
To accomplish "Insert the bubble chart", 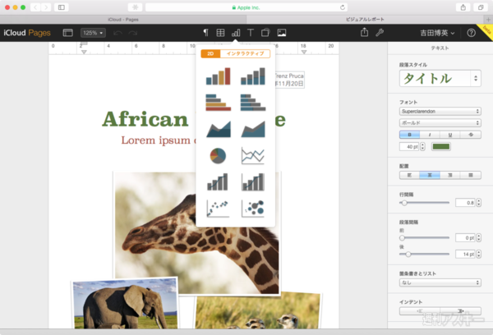I will coord(253,209).
